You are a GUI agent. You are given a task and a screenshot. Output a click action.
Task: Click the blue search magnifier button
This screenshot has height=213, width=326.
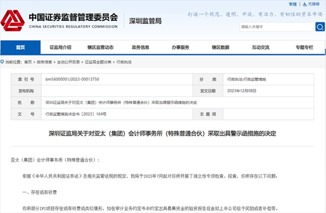tap(320, 27)
